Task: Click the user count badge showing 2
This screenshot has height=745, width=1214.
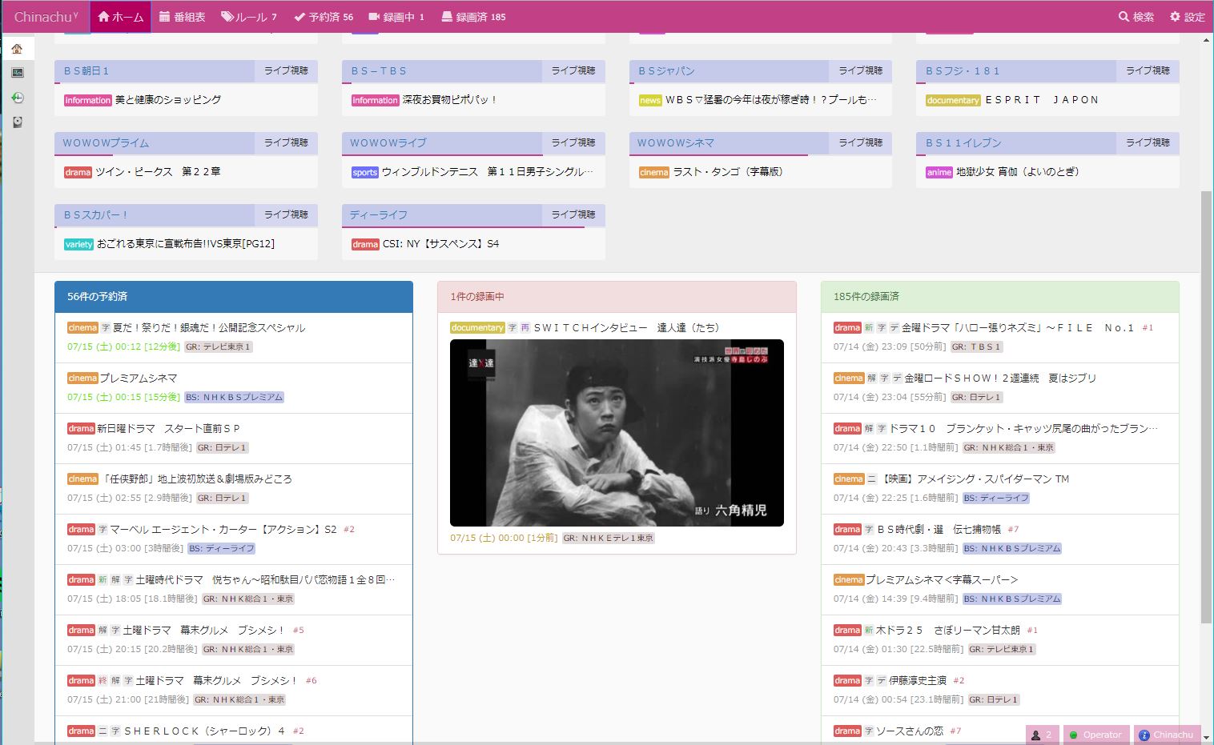Action: (x=1043, y=735)
